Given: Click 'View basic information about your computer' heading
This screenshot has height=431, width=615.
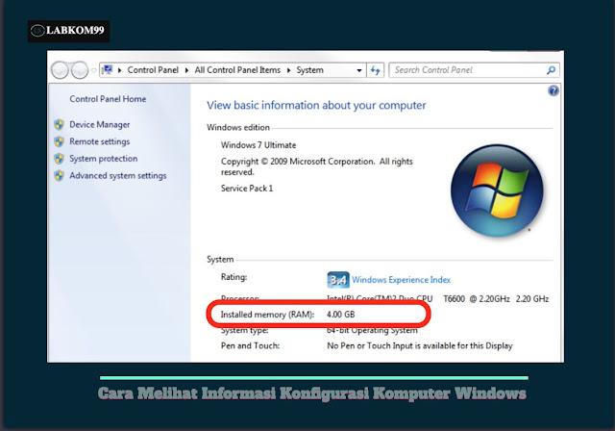Looking at the screenshot, I should point(316,105).
